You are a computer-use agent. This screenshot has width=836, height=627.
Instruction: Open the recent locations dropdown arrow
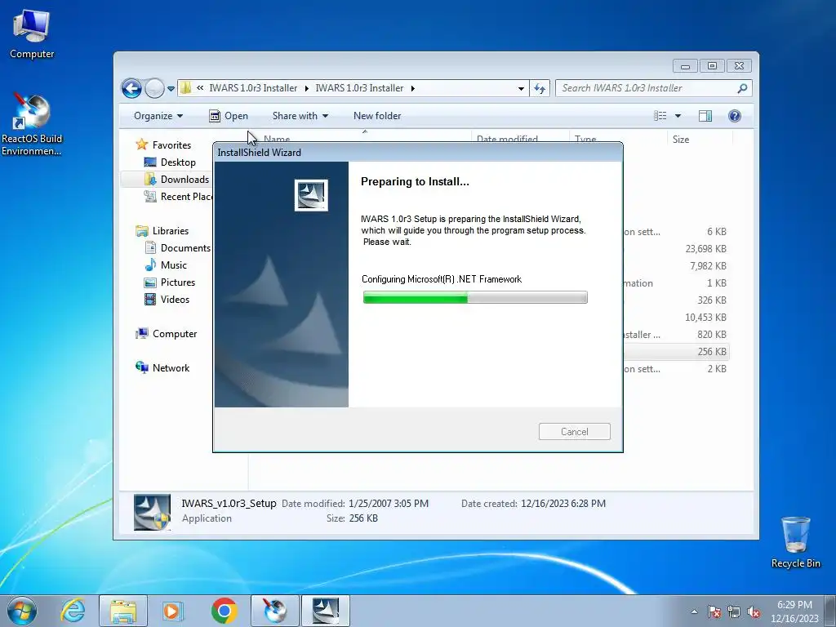coord(171,88)
